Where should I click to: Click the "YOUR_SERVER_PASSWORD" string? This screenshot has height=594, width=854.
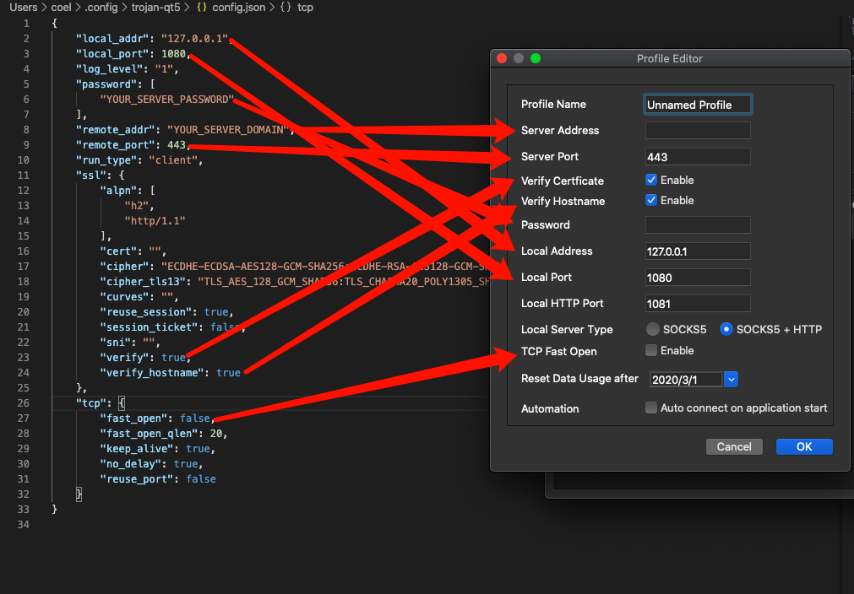pyautogui.click(x=166, y=100)
